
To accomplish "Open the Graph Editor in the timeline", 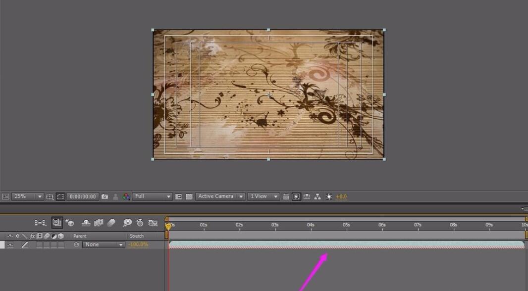I will 153,223.
